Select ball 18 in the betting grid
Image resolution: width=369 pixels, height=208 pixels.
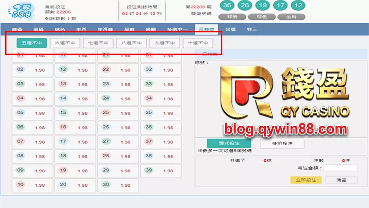tap(63, 156)
